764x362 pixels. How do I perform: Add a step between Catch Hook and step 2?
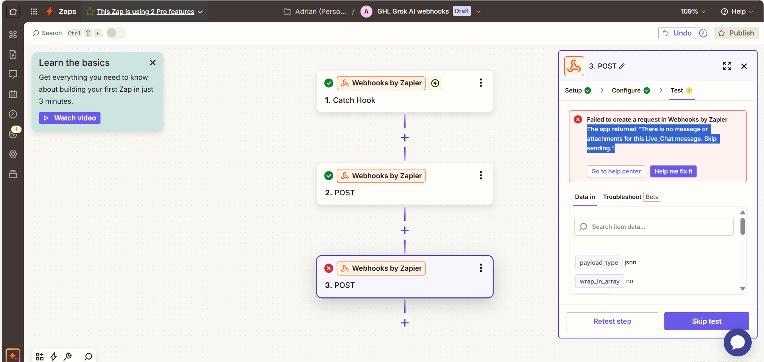click(x=405, y=138)
